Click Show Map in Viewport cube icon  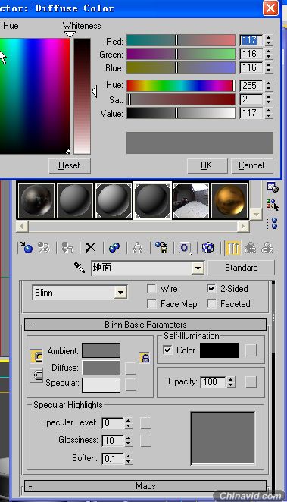[208, 247]
